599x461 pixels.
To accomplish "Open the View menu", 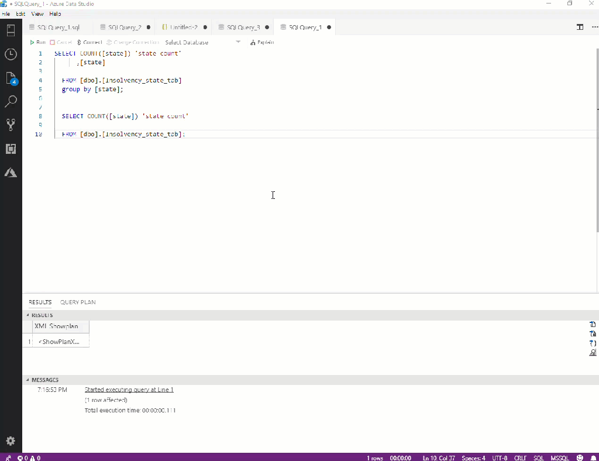I will coord(37,13).
